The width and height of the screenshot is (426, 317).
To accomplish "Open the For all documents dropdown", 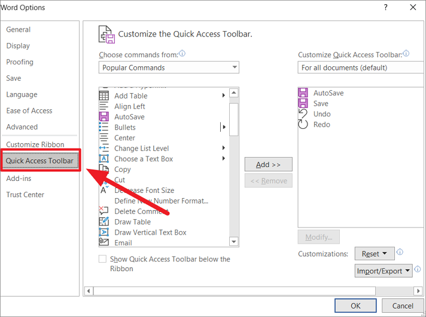I will [x=361, y=67].
